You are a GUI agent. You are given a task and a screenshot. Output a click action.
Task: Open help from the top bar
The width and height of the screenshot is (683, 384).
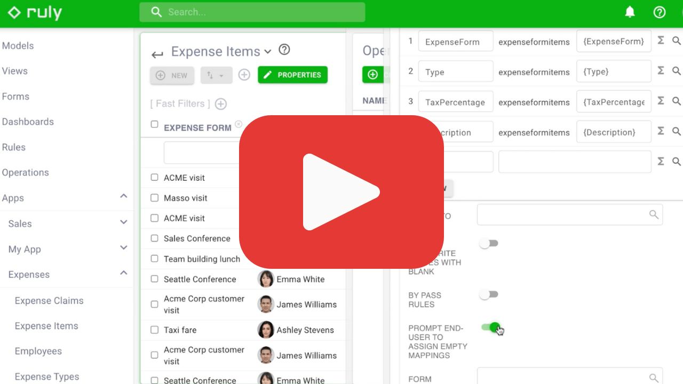point(660,12)
